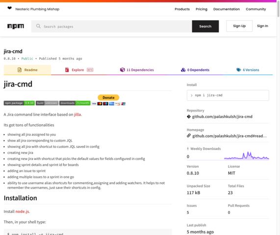280x235 pixels.
Task: Click the payment cards image under Donate
Action: 108,104
